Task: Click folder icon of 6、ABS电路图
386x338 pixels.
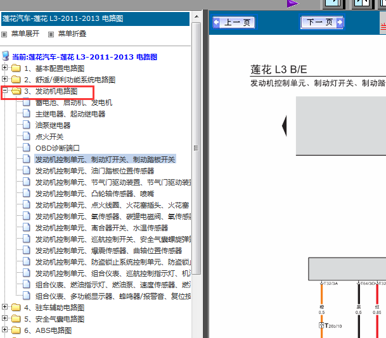Action: pyautogui.click(x=16, y=330)
